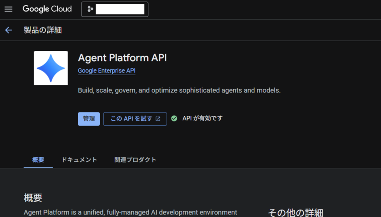Viewport: 381px width, 217px height.
Task: Open the 関連プロダクト tab
Action: tap(135, 160)
